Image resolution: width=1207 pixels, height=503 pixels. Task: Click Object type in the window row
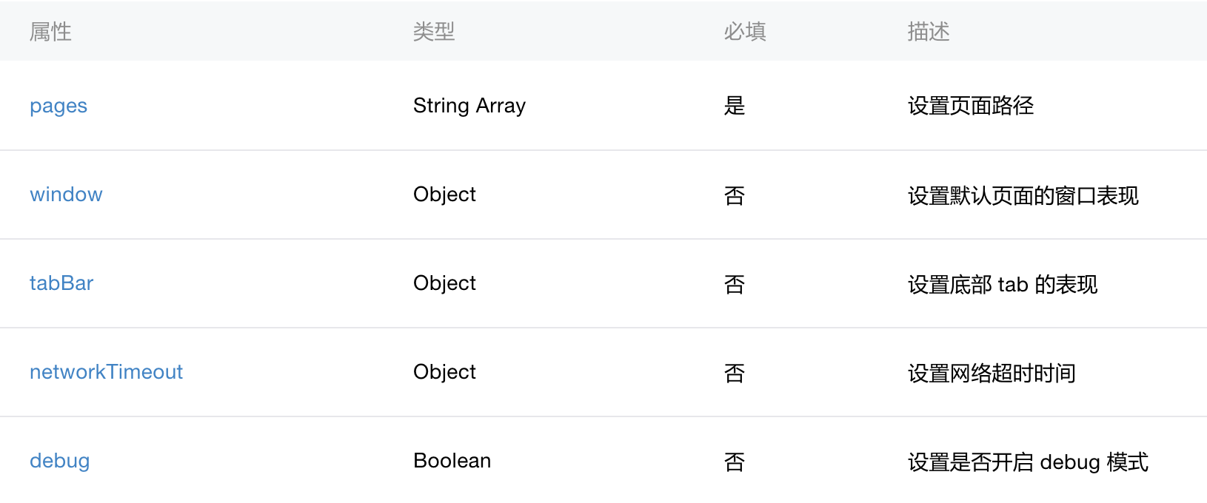coord(444,195)
